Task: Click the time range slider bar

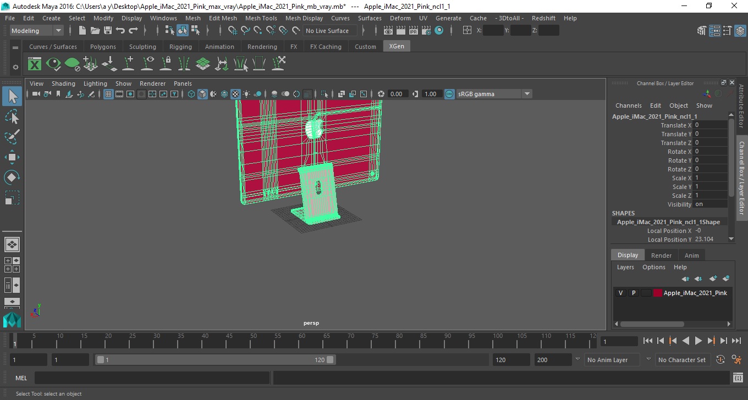Action: 215,360
